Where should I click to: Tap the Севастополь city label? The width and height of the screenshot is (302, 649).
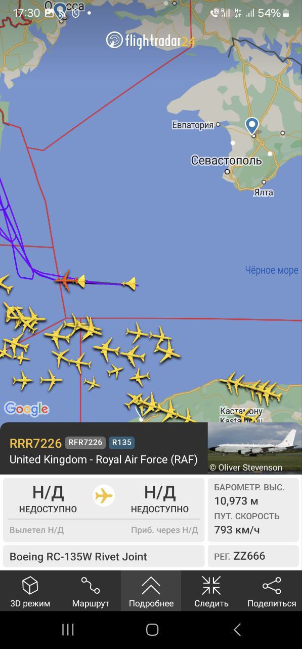(226, 161)
